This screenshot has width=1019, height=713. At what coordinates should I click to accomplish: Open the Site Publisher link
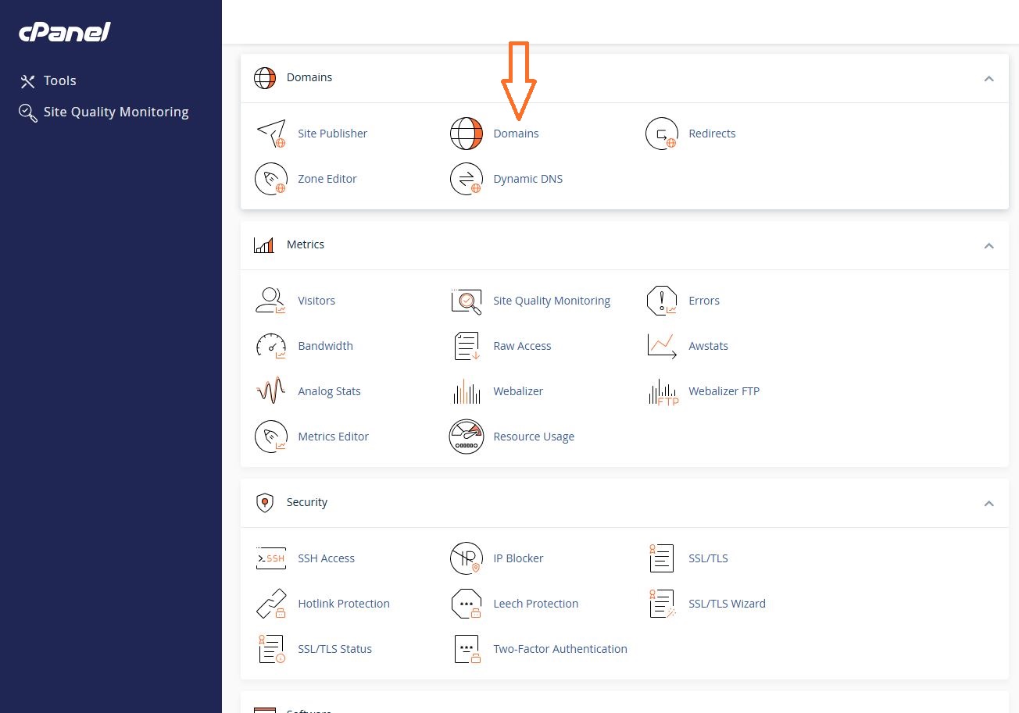tap(332, 134)
